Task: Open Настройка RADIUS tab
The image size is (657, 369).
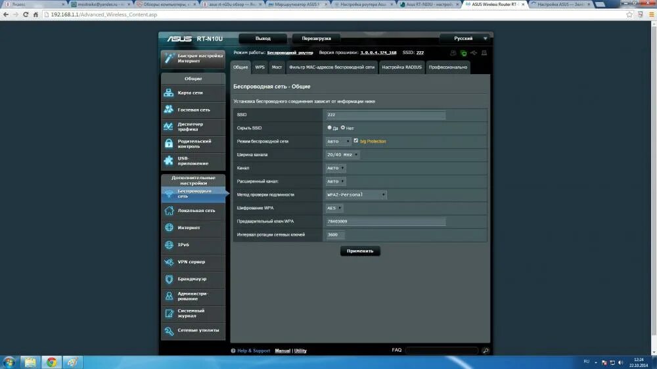Action: pos(402,68)
